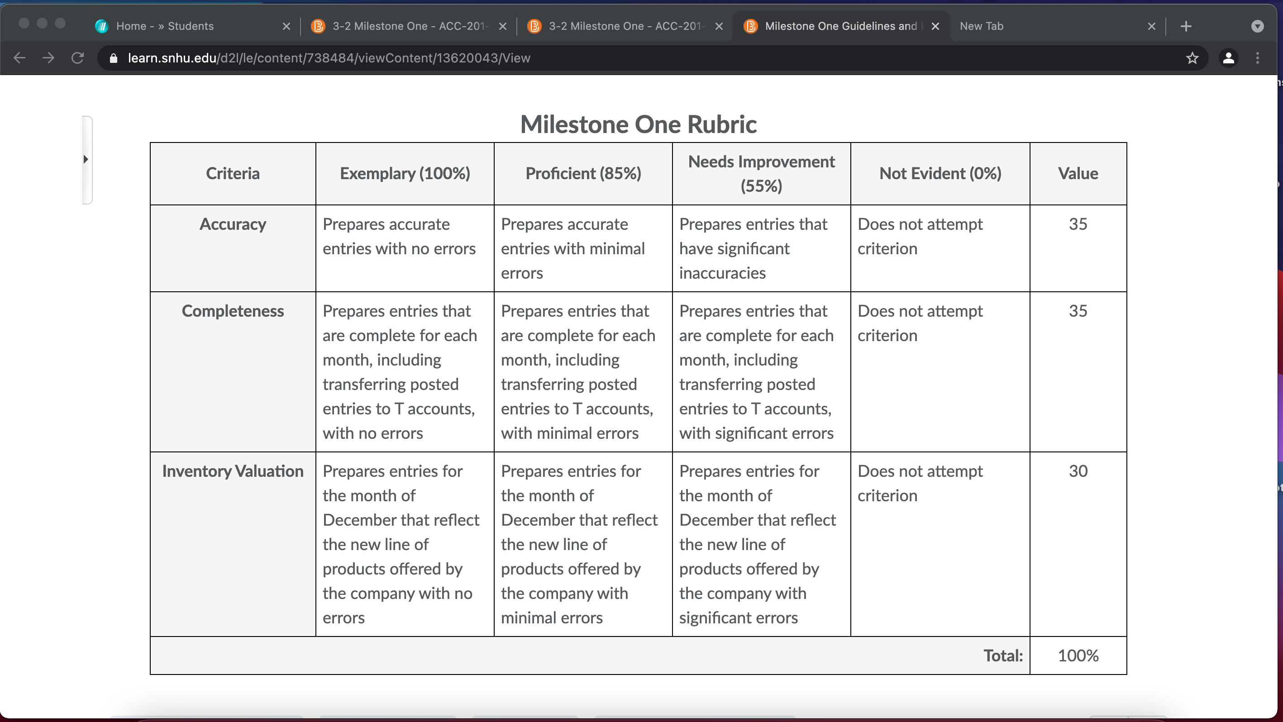
Task: Close the second 3-2 Milestone One tab
Action: [719, 26]
